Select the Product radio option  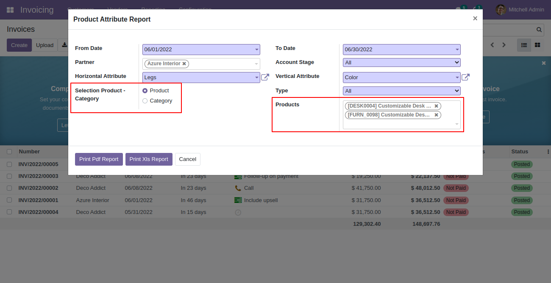[145, 91]
